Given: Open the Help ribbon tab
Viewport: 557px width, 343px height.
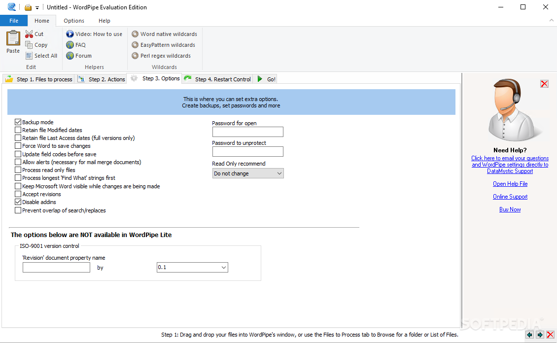Looking at the screenshot, I should coord(104,21).
